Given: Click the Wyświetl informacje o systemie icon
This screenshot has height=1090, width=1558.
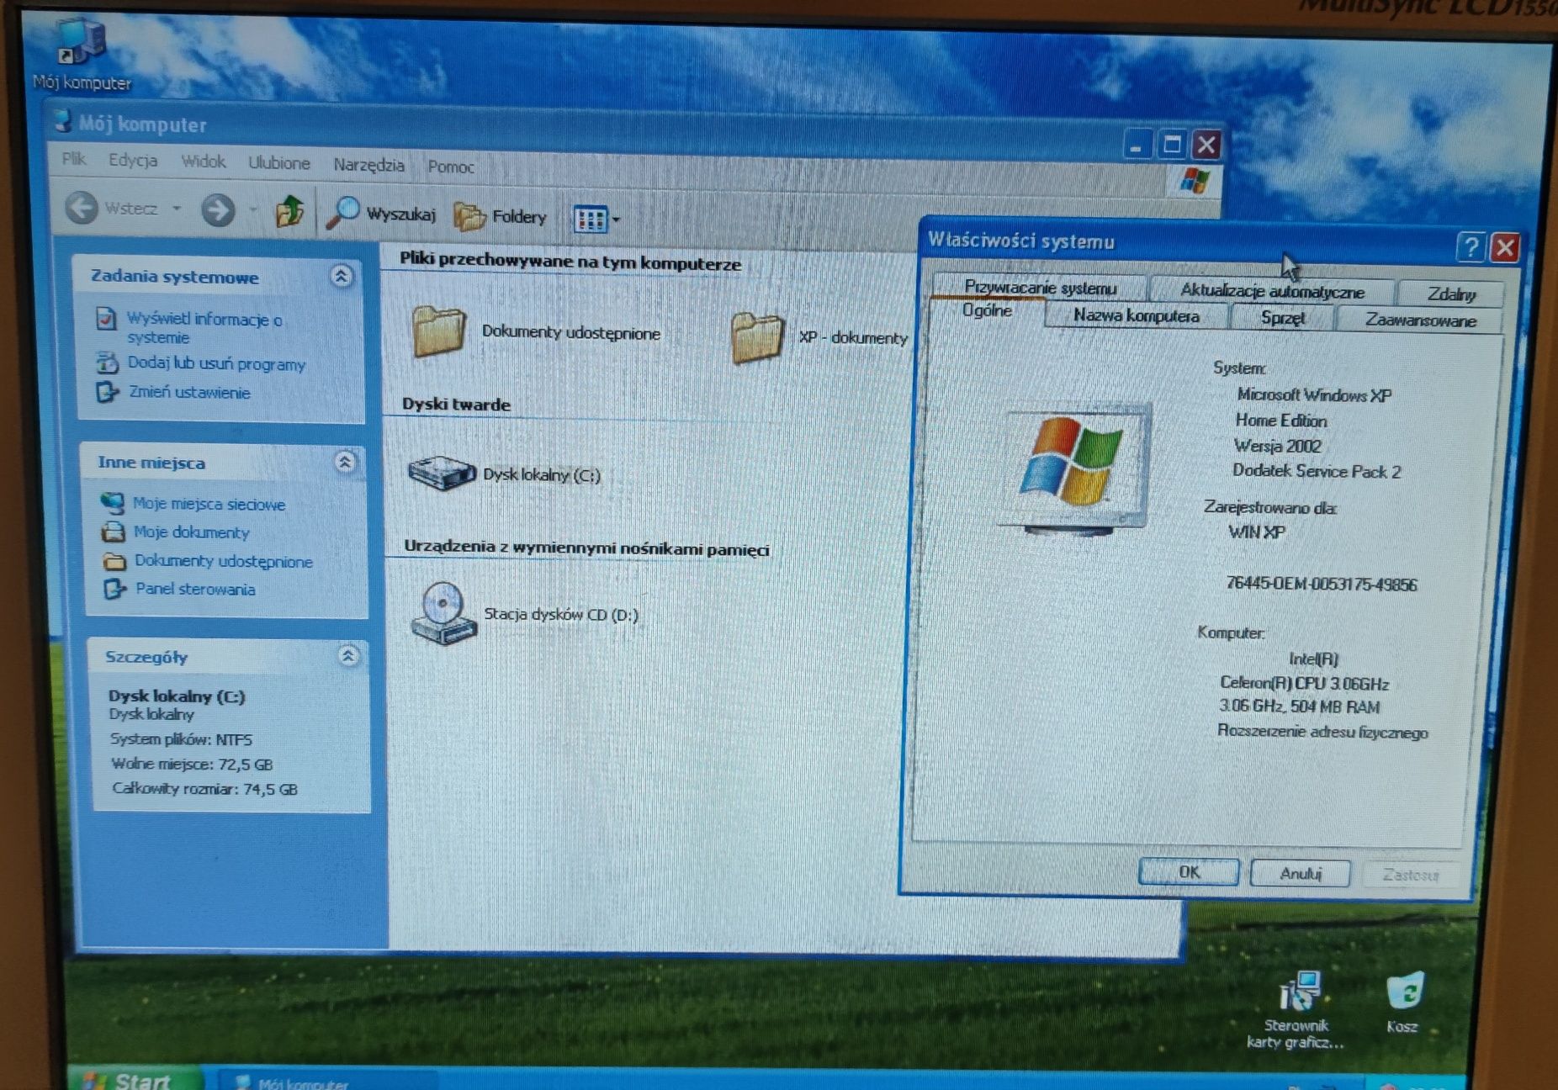Looking at the screenshot, I should click(106, 319).
